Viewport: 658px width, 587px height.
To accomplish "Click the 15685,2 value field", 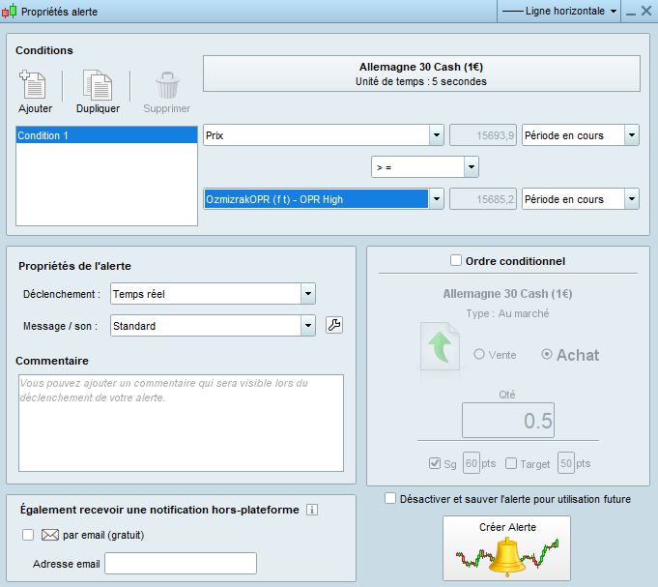I will click(482, 199).
